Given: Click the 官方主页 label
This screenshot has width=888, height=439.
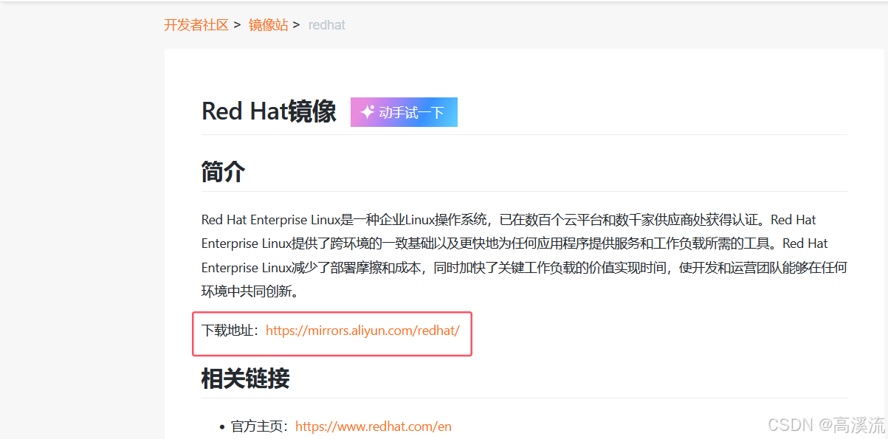Looking at the screenshot, I should point(260,426).
